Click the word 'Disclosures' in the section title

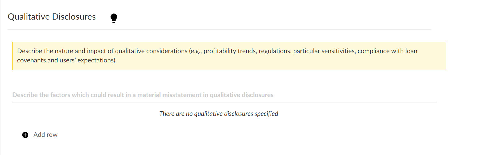74,17
